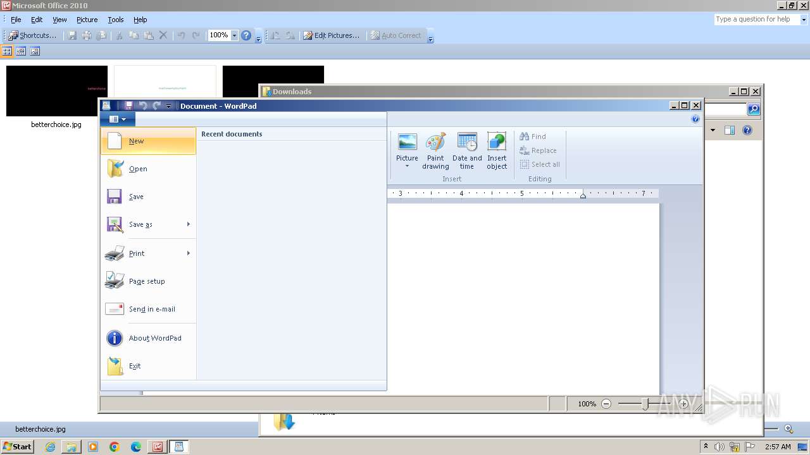Open Page setup from WordPad menu
This screenshot has height=455, width=810.
pos(148,281)
